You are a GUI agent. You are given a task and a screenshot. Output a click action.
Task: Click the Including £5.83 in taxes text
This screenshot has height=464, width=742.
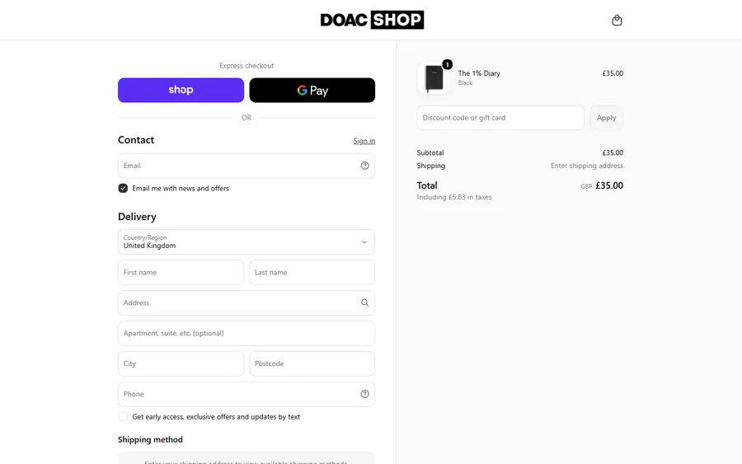coord(453,197)
